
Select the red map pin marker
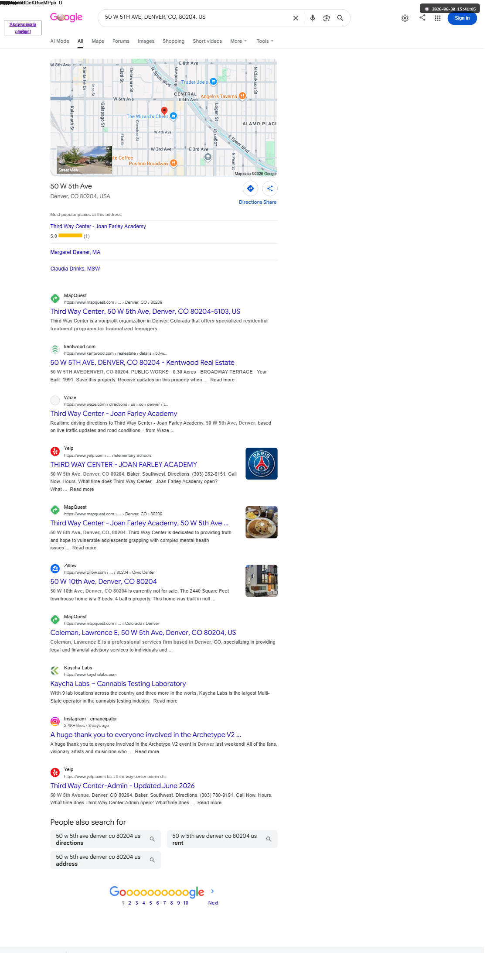[x=164, y=110]
